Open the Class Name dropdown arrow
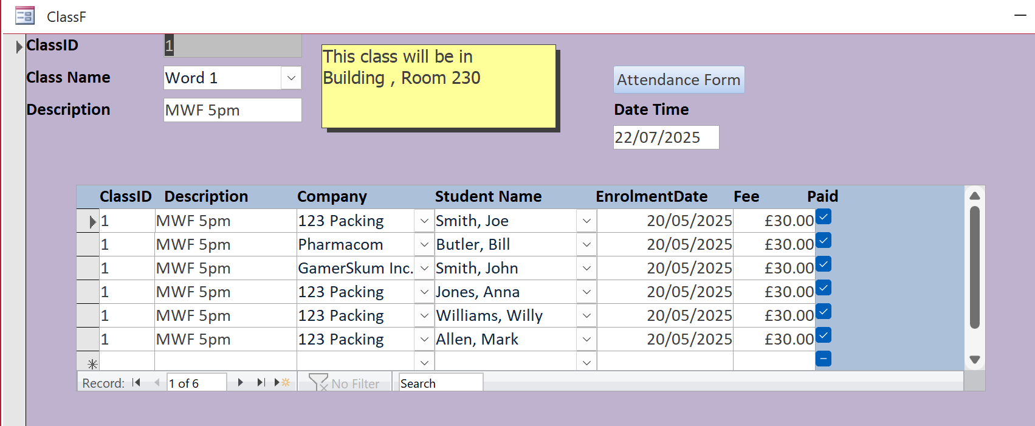 (x=291, y=78)
